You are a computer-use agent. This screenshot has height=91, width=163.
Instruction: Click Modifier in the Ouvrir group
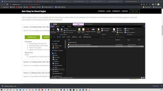point(119,31)
